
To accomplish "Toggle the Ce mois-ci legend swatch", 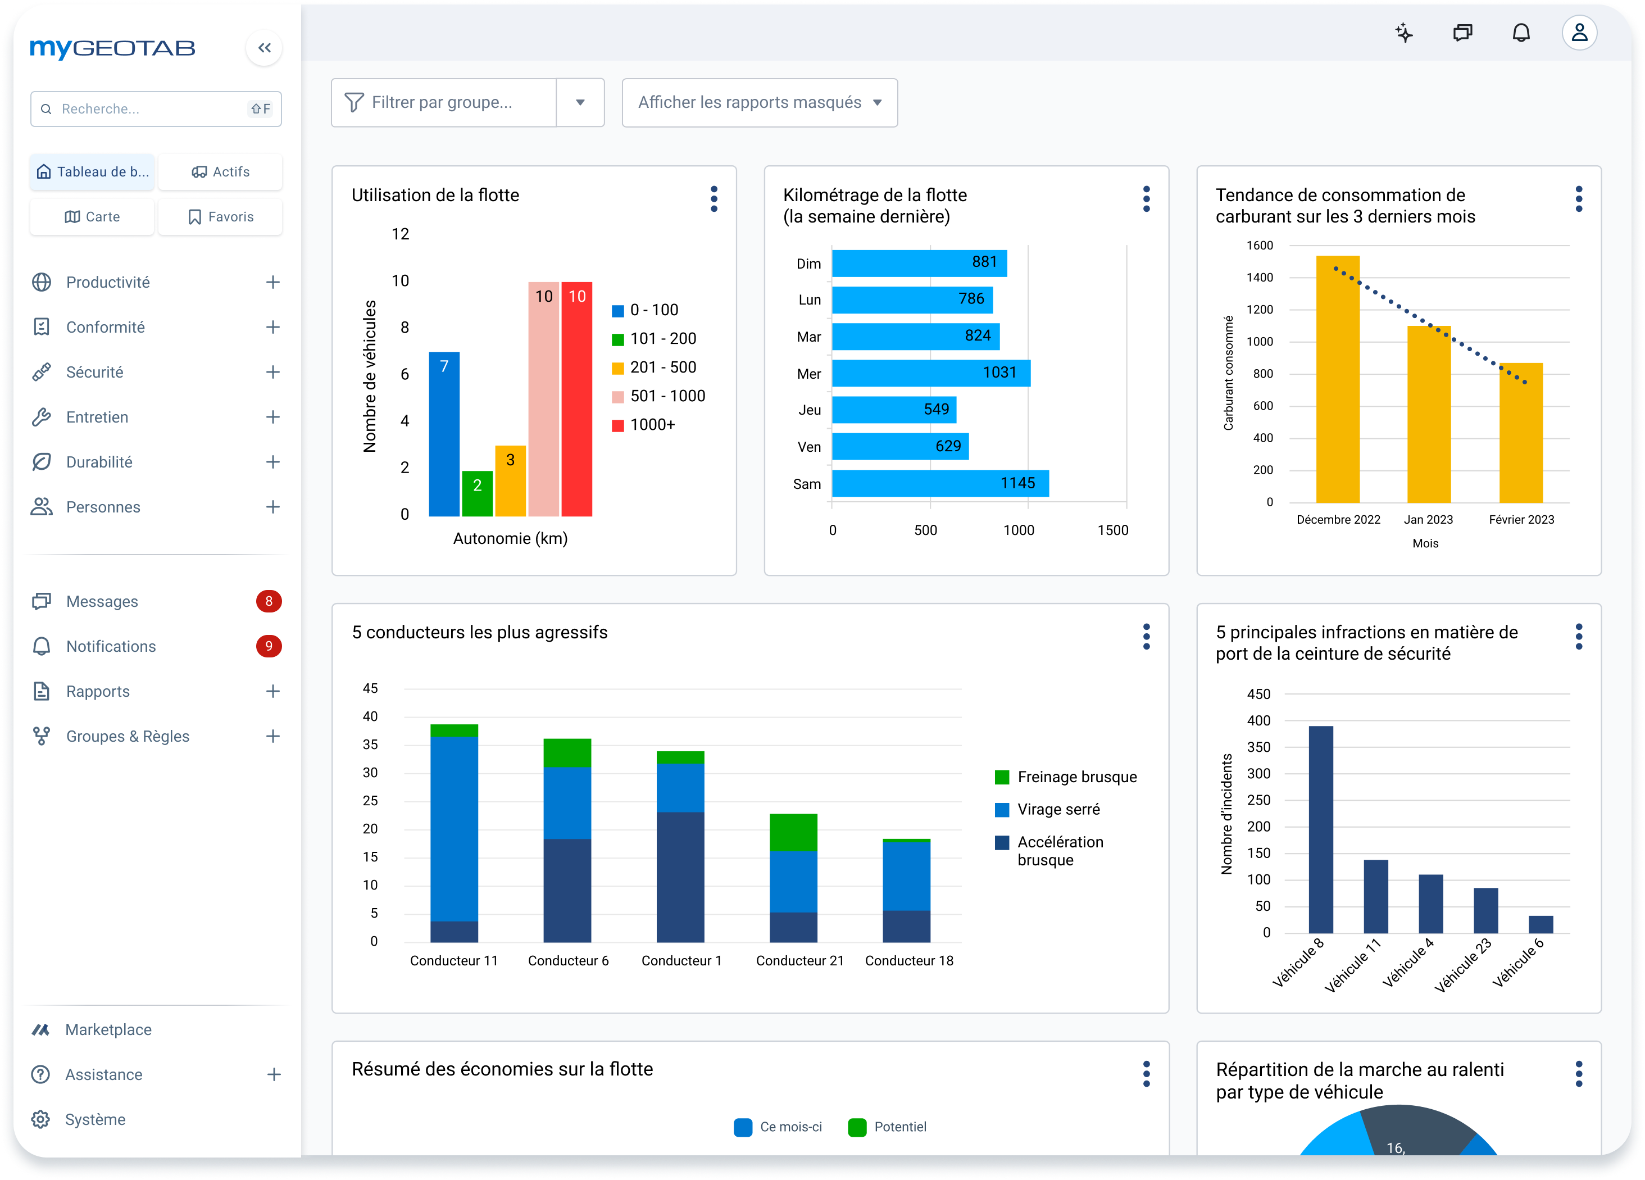I will 743,1128.
